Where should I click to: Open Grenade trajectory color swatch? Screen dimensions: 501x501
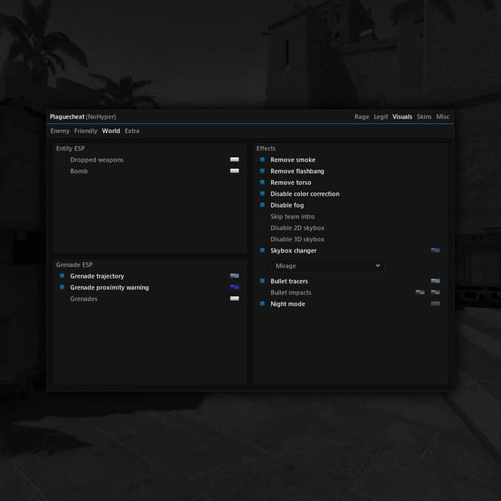(234, 276)
